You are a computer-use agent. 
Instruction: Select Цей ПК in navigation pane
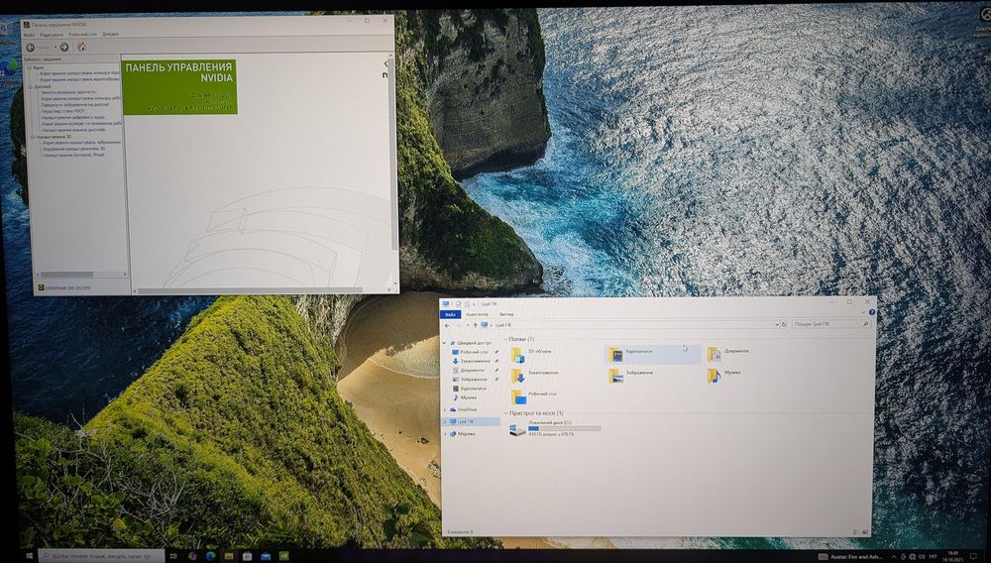point(471,421)
